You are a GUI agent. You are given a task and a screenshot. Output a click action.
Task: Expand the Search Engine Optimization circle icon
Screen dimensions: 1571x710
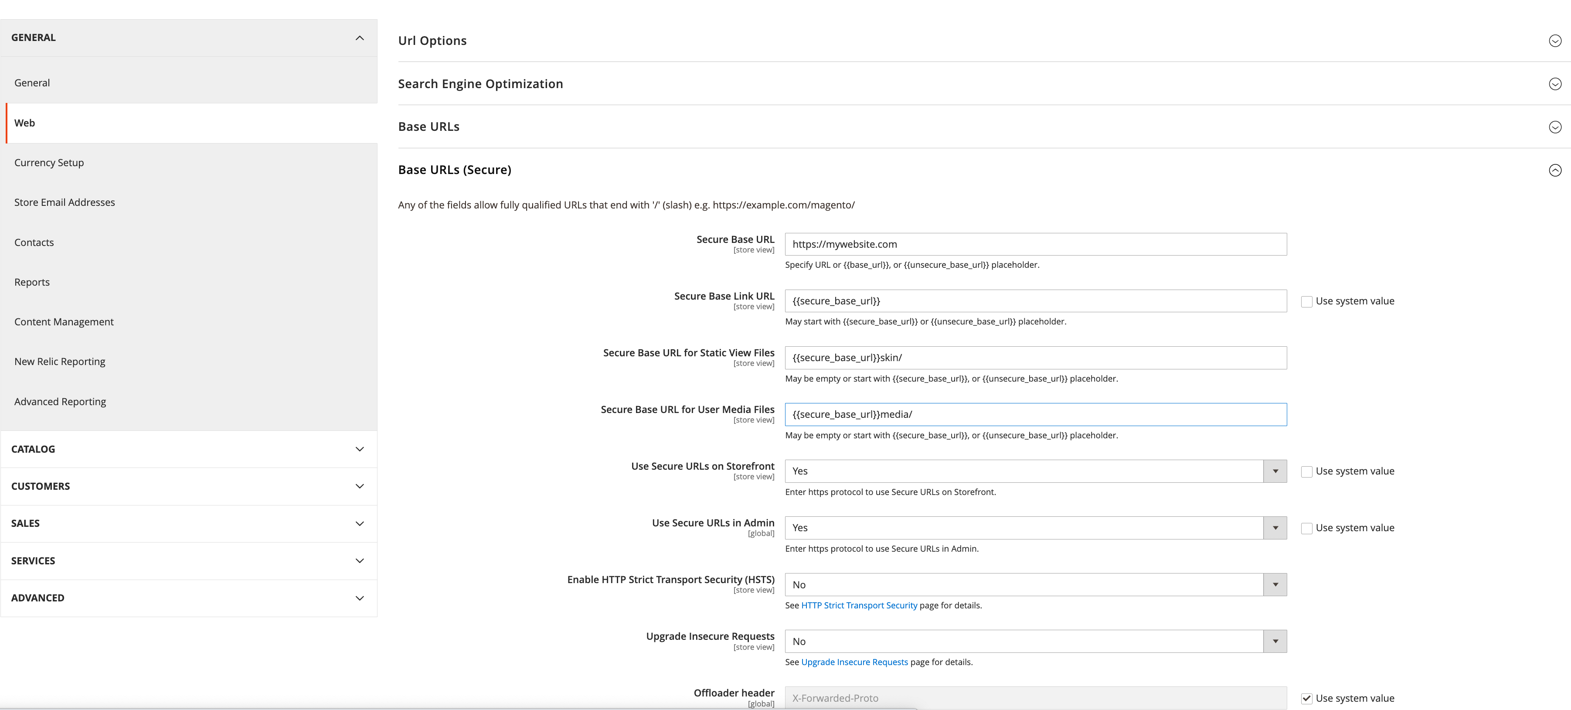tap(1554, 84)
